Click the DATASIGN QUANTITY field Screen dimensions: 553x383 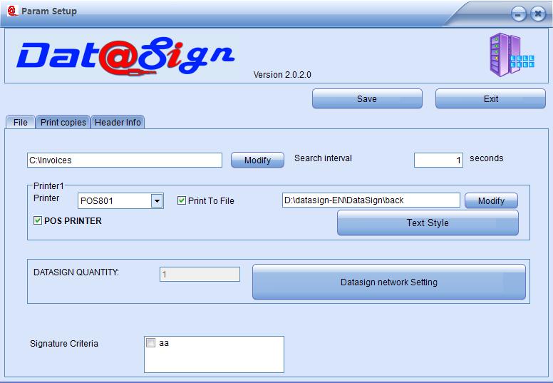coord(200,275)
